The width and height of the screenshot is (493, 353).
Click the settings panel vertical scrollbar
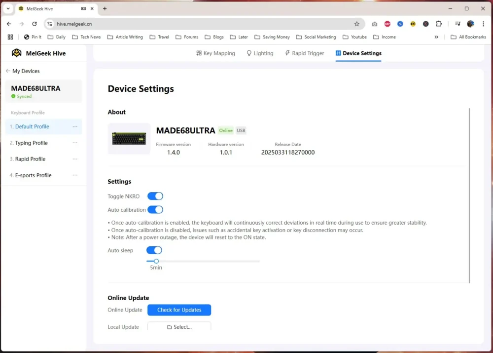point(469,196)
